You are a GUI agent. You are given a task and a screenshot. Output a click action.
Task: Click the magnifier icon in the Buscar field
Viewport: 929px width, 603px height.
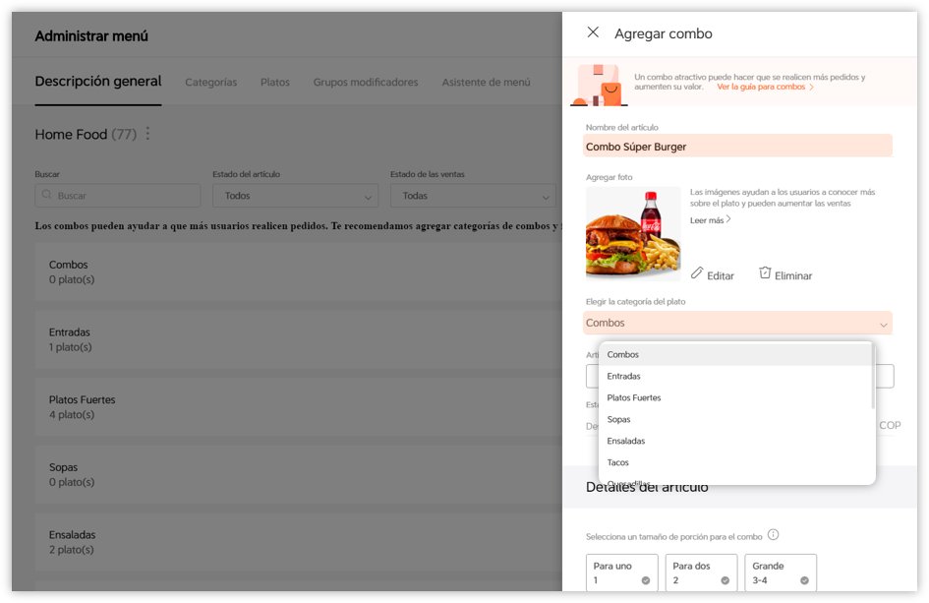point(46,196)
